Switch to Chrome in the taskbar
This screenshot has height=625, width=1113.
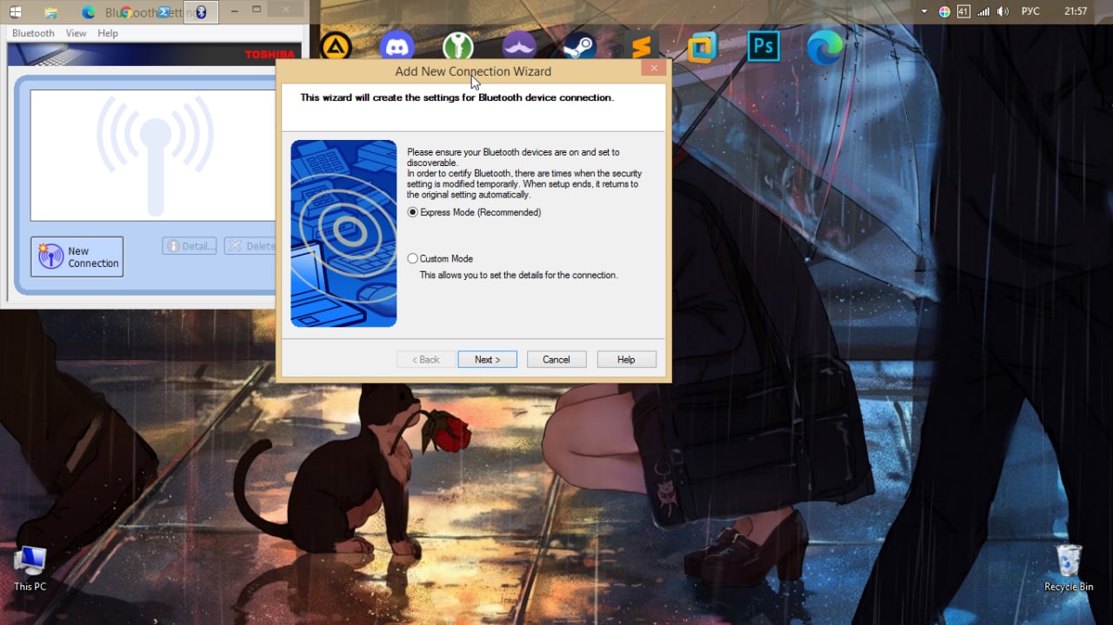[x=126, y=12]
